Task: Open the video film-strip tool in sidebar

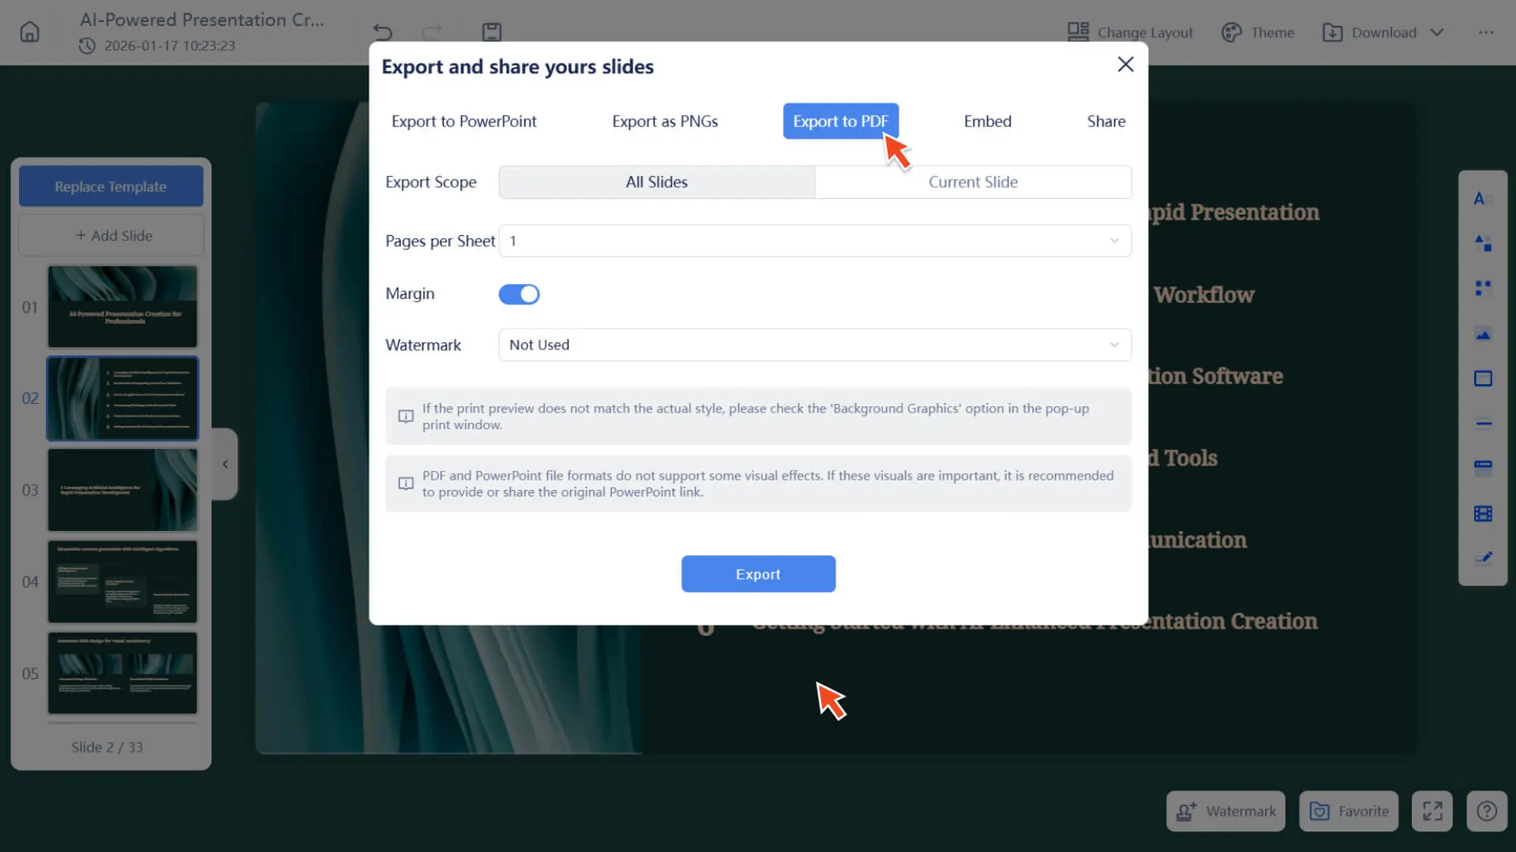Action: 1483,514
